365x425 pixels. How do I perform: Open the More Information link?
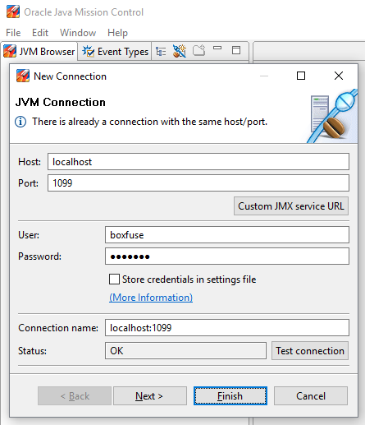[x=151, y=298]
